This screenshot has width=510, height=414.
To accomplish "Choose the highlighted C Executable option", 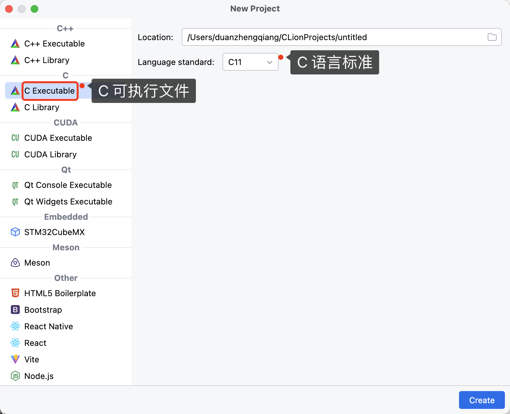I will (x=50, y=91).
